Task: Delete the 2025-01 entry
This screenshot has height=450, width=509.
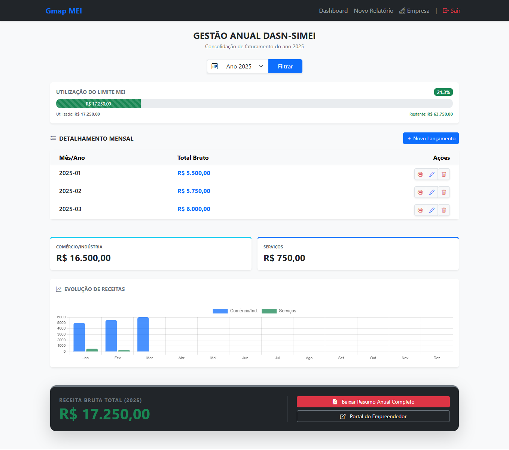Action: pos(444,174)
